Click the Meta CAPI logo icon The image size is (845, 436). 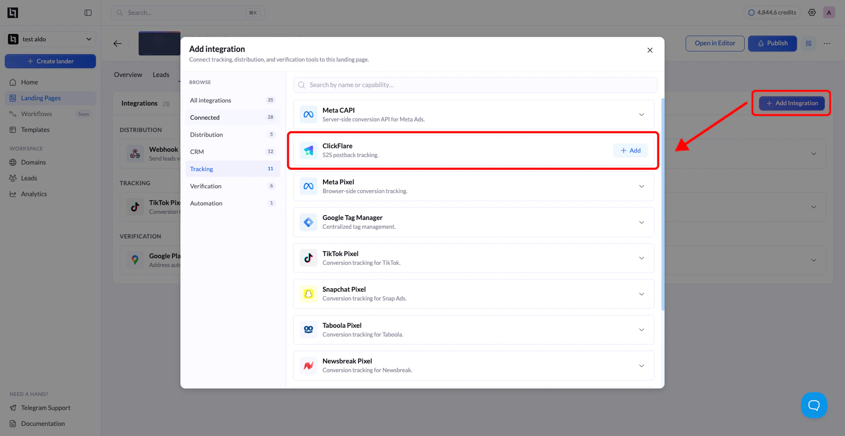[309, 114]
